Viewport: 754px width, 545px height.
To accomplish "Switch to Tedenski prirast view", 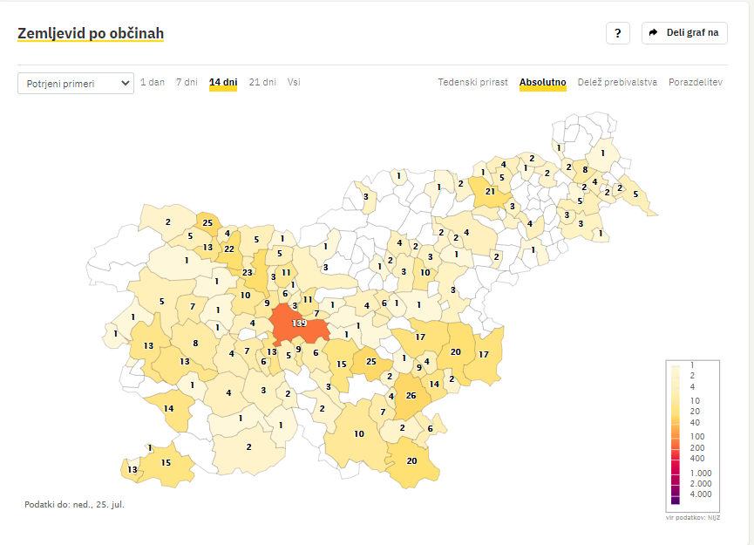I will [472, 83].
